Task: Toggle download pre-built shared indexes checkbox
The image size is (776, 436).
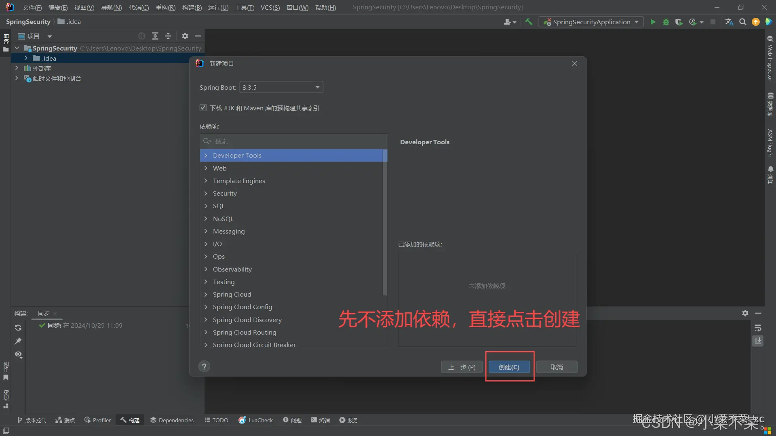Action: pyautogui.click(x=203, y=108)
